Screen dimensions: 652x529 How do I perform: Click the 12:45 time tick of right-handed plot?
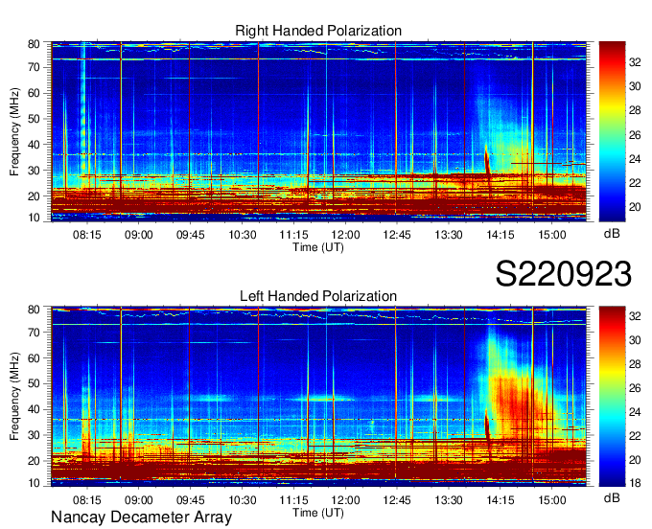397,235
